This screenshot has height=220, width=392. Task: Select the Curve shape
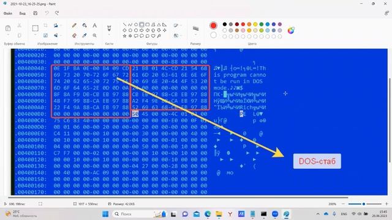130,24
